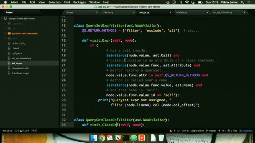Open the Edit menu

[x=32, y=2]
